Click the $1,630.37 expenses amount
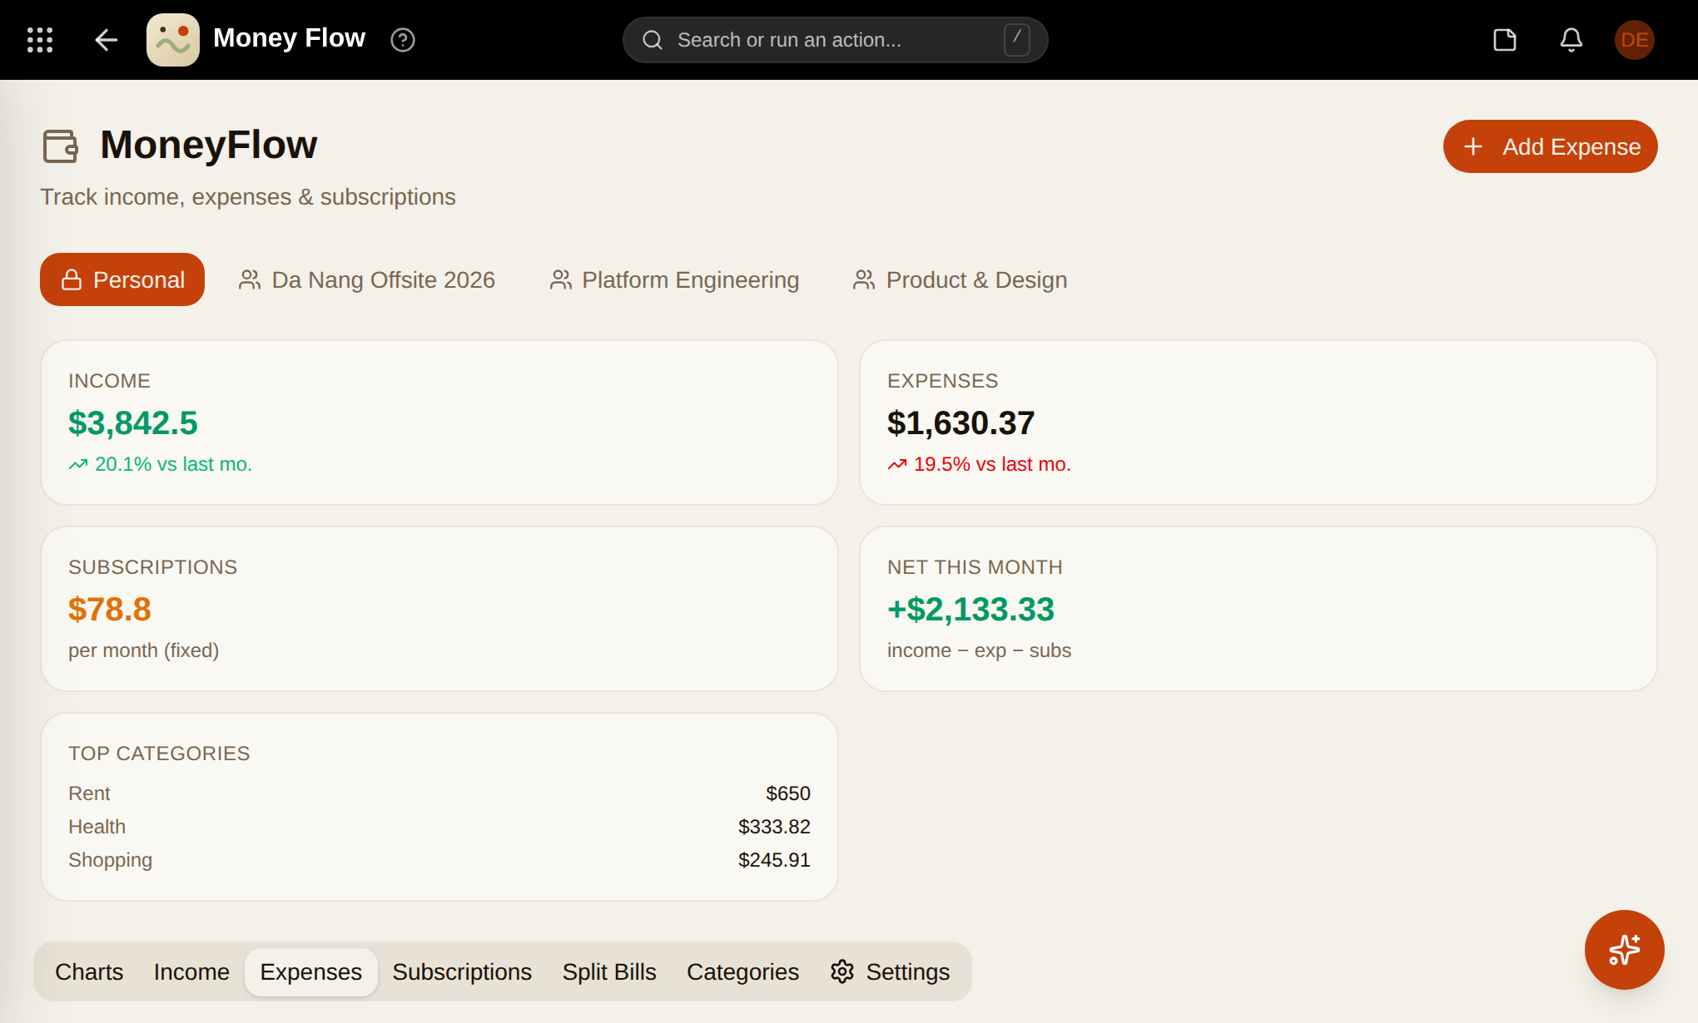This screenshot has height=1023, width=1698. pos(961,423)
